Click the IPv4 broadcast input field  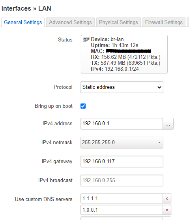pyautogui.click(x=122, y=181)
